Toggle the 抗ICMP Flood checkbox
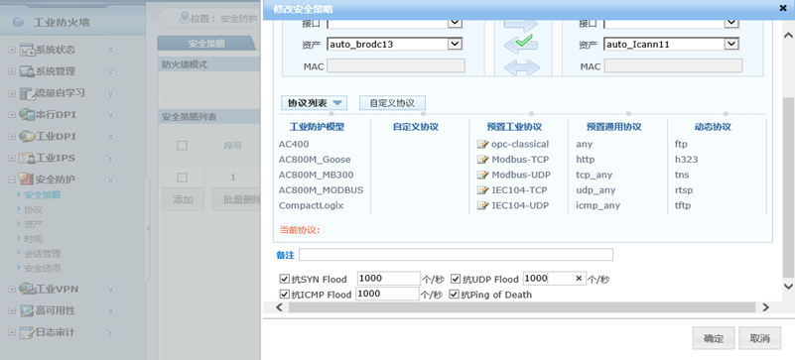The image size is (795, 360). tap(285, 295)
